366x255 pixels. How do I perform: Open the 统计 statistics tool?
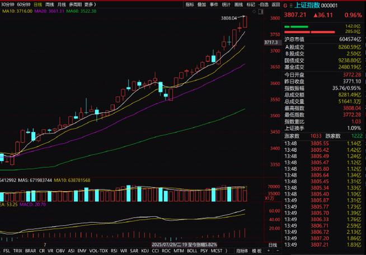click(226, 4)
